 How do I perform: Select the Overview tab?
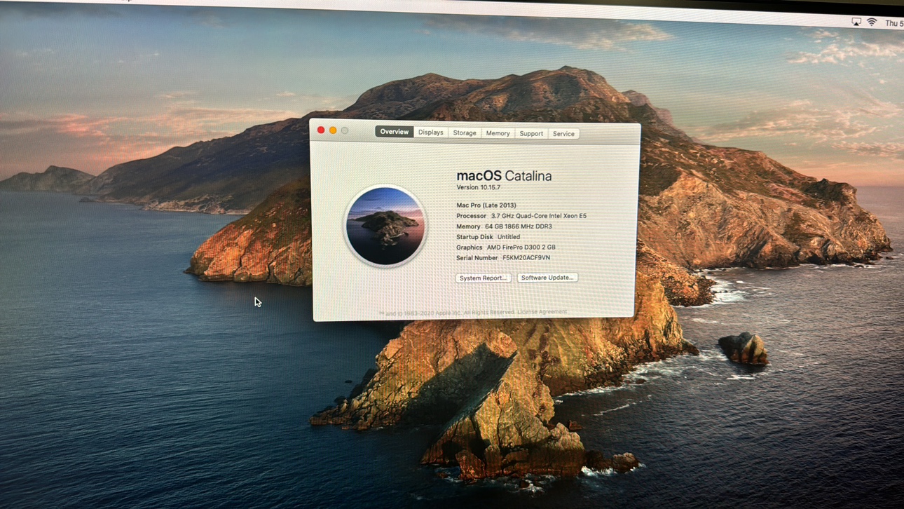click(x=394, y=132)
